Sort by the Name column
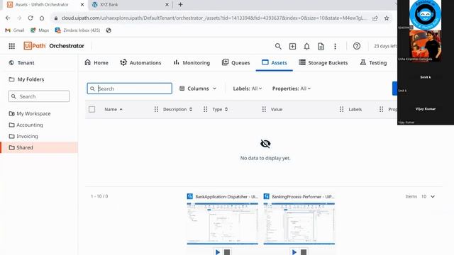 [113, 109]
